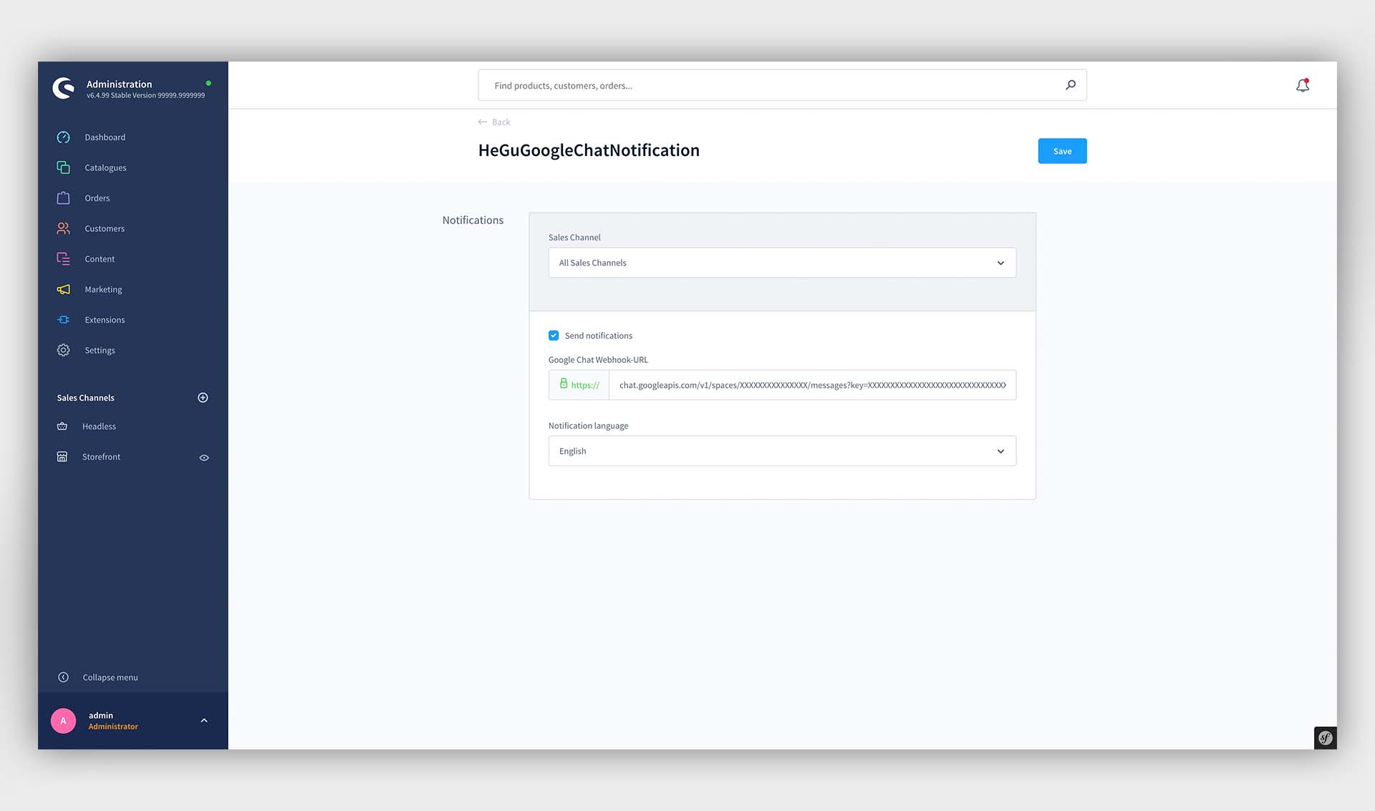
Task: Open the Storefront sales channel
Action: 101,457
